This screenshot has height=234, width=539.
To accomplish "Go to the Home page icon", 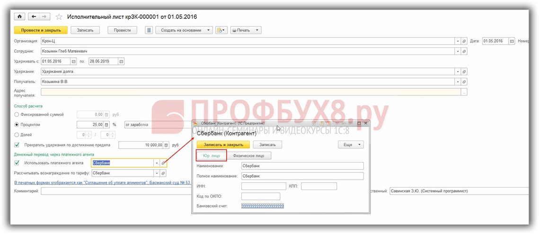I will pos(19,17).
